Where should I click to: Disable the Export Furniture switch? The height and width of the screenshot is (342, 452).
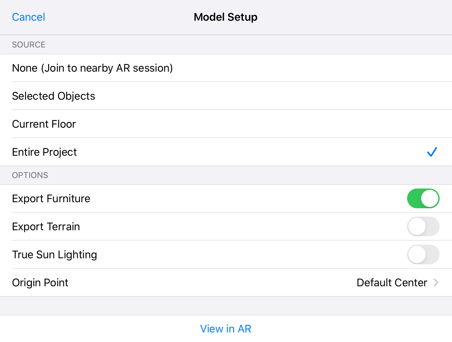point(423,198)
